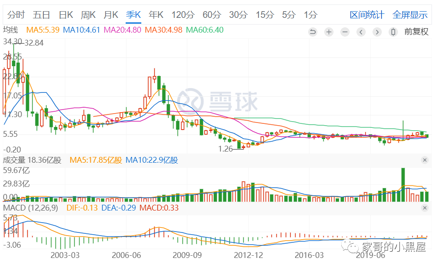Click the -3.06 MACD axis label
The width and height of the screenshot is (440, 266).
[x=12, y=245]
